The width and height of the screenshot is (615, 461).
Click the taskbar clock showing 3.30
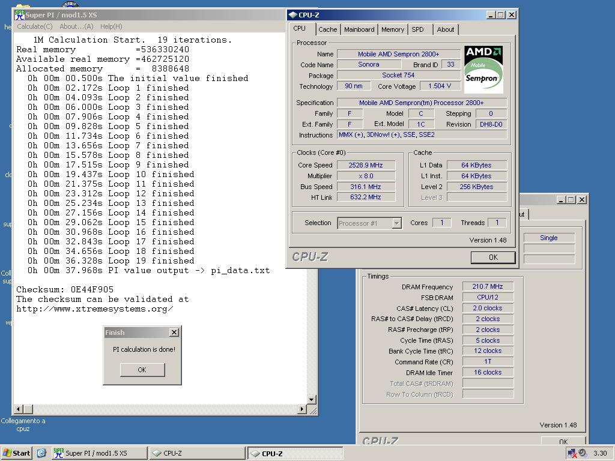[600, 453]
